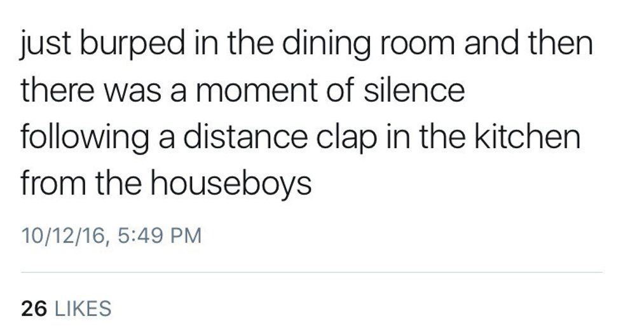Open the 26 LIKES list
This screenshot has height=335, width=623.
point(66,308)
